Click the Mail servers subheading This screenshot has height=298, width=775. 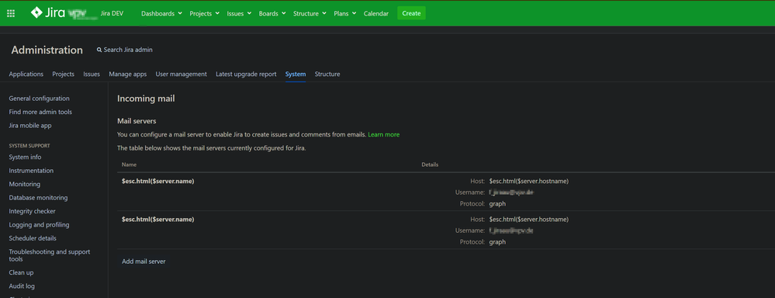click(137, 120)
